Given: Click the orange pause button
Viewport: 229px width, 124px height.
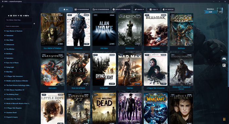Looking at the screenshot, I should (224, 119).
